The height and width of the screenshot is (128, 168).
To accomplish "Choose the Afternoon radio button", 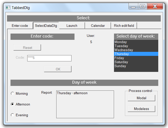I will point(12,104).
